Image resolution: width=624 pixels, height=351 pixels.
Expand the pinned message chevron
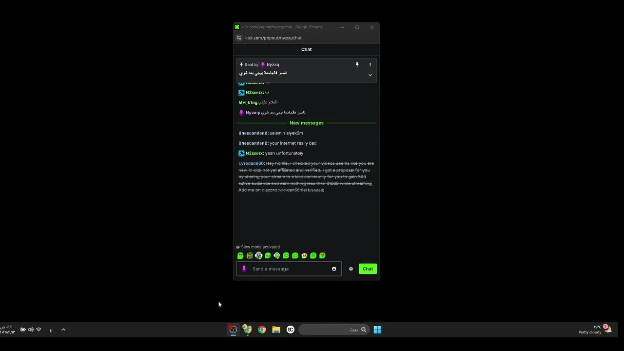pyautogui.click(x=370, y=75)
